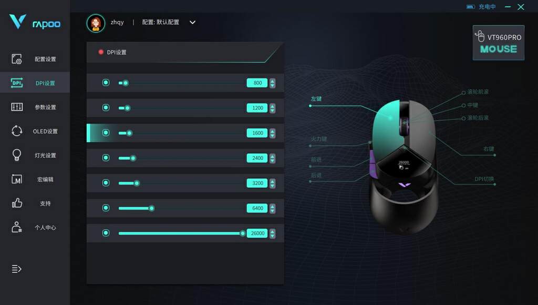Collapse the sidebar using the bottom menu icon
538x305 pixels.
tap(16, 269)
